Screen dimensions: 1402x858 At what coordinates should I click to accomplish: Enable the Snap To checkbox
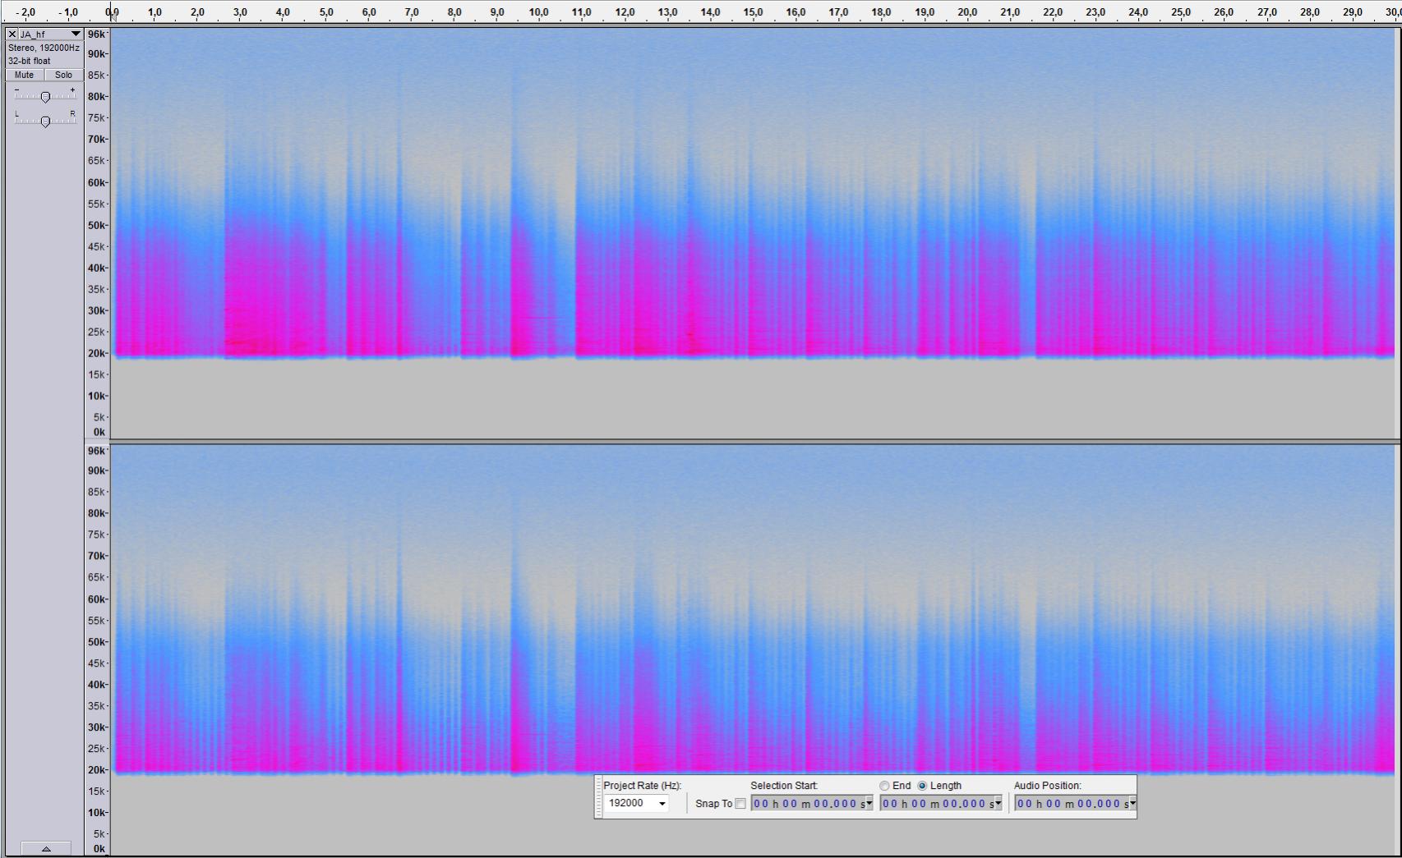740,804
